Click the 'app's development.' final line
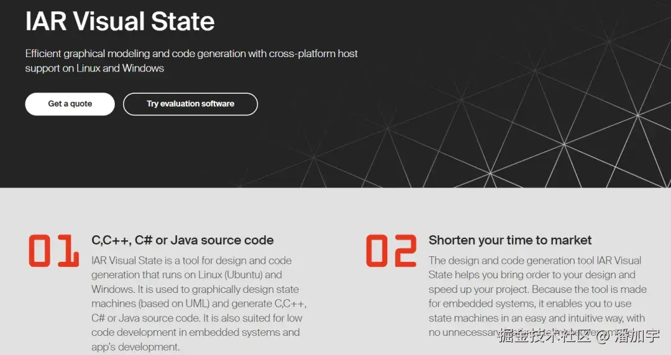The image size is (671, 355). pos(135,347)
